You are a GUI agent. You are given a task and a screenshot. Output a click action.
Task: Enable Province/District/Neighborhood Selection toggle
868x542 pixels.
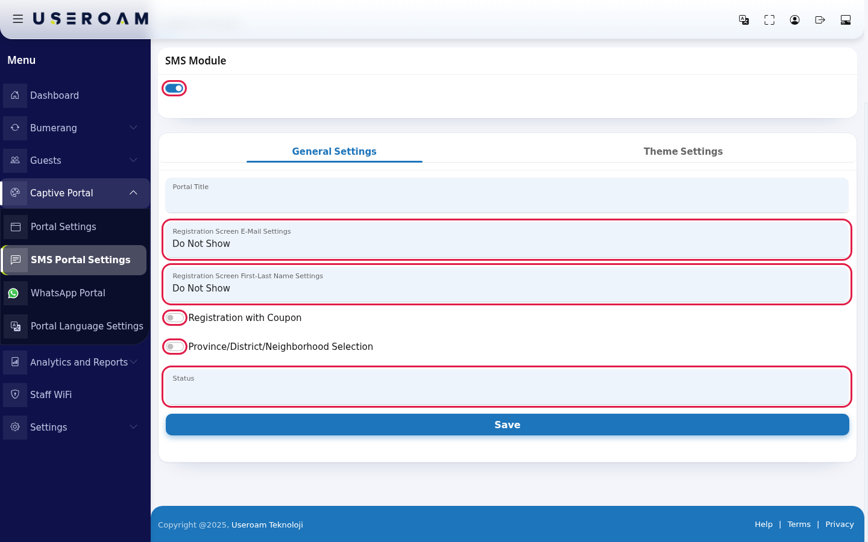click(x=174, y=346)
